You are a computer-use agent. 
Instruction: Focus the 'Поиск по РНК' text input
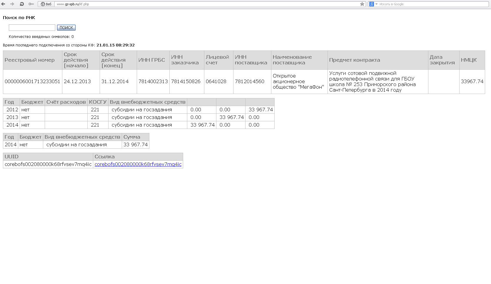click(32, 28)
